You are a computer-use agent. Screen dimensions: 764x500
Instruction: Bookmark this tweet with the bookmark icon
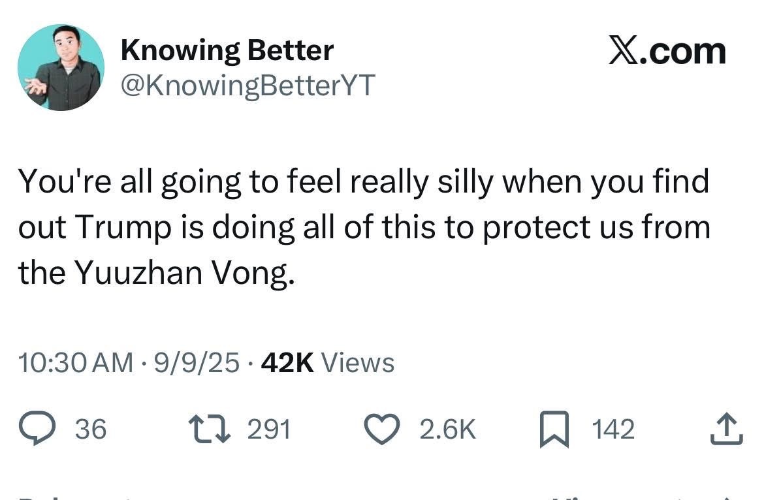point(554,430)
